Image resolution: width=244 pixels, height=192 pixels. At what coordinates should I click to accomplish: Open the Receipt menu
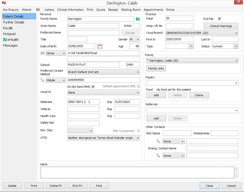[x=113, y=10]
